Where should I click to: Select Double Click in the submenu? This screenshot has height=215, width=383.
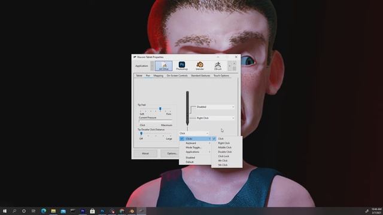click(227, 152)
